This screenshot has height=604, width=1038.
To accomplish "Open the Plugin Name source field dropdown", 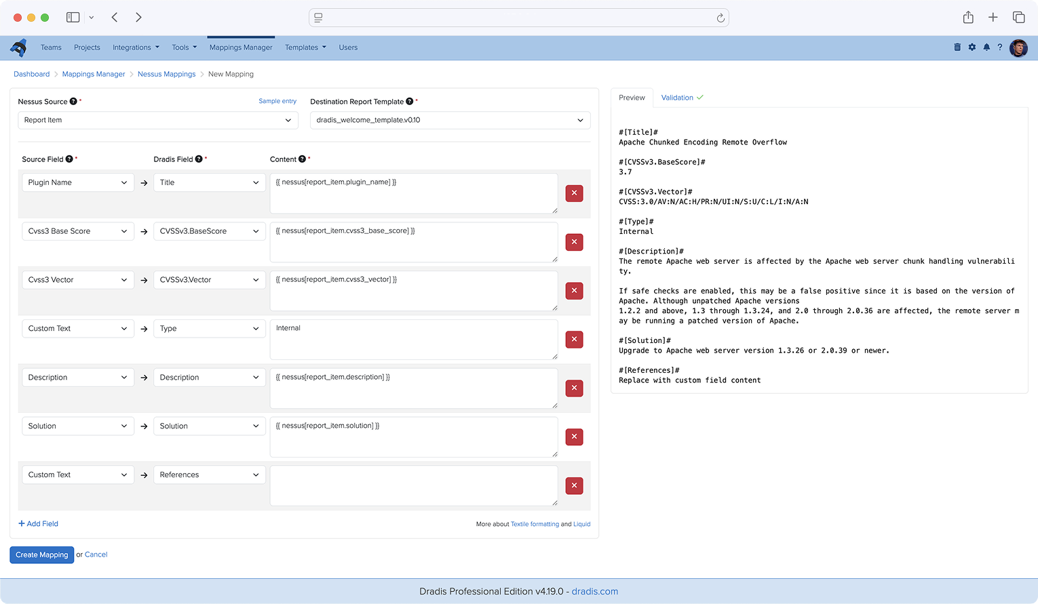I will pyautogui.click(x=78, y=182).
